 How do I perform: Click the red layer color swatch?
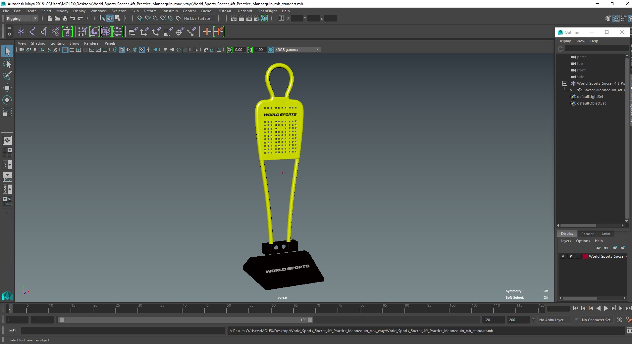pos(585,256)
